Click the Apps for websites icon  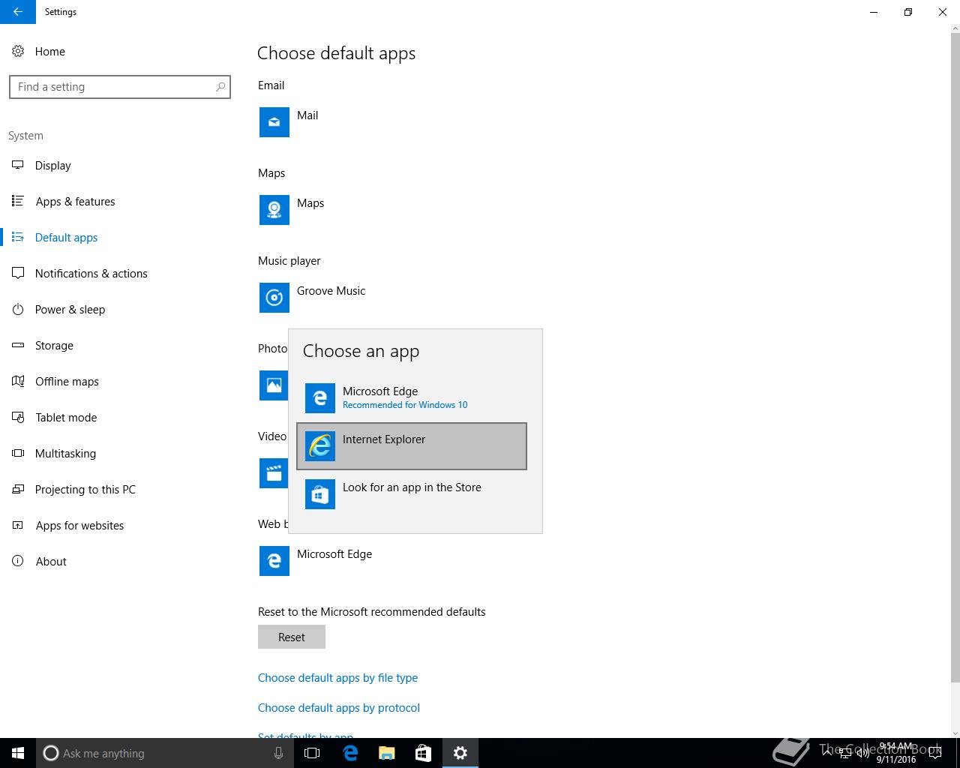[18, 526]
